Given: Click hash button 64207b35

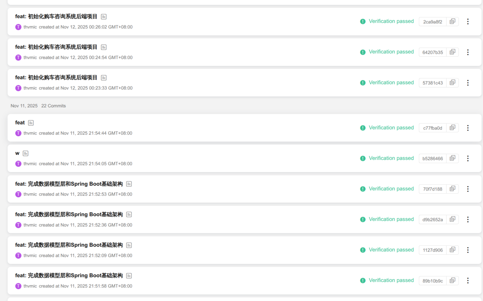Looking at the screenshot, I should (433, 52).
